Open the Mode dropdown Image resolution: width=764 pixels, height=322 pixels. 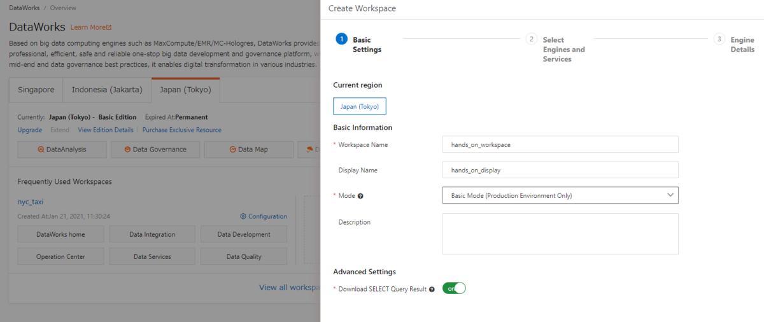[560, 195]
